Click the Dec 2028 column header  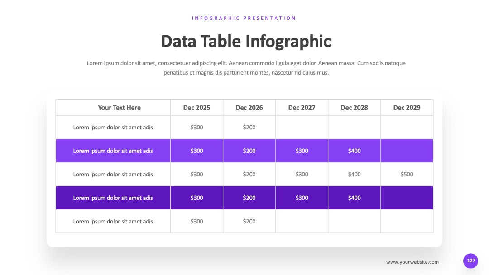354,108
